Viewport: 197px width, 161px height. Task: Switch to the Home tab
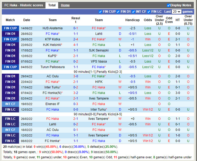click(x=65, y=5)
